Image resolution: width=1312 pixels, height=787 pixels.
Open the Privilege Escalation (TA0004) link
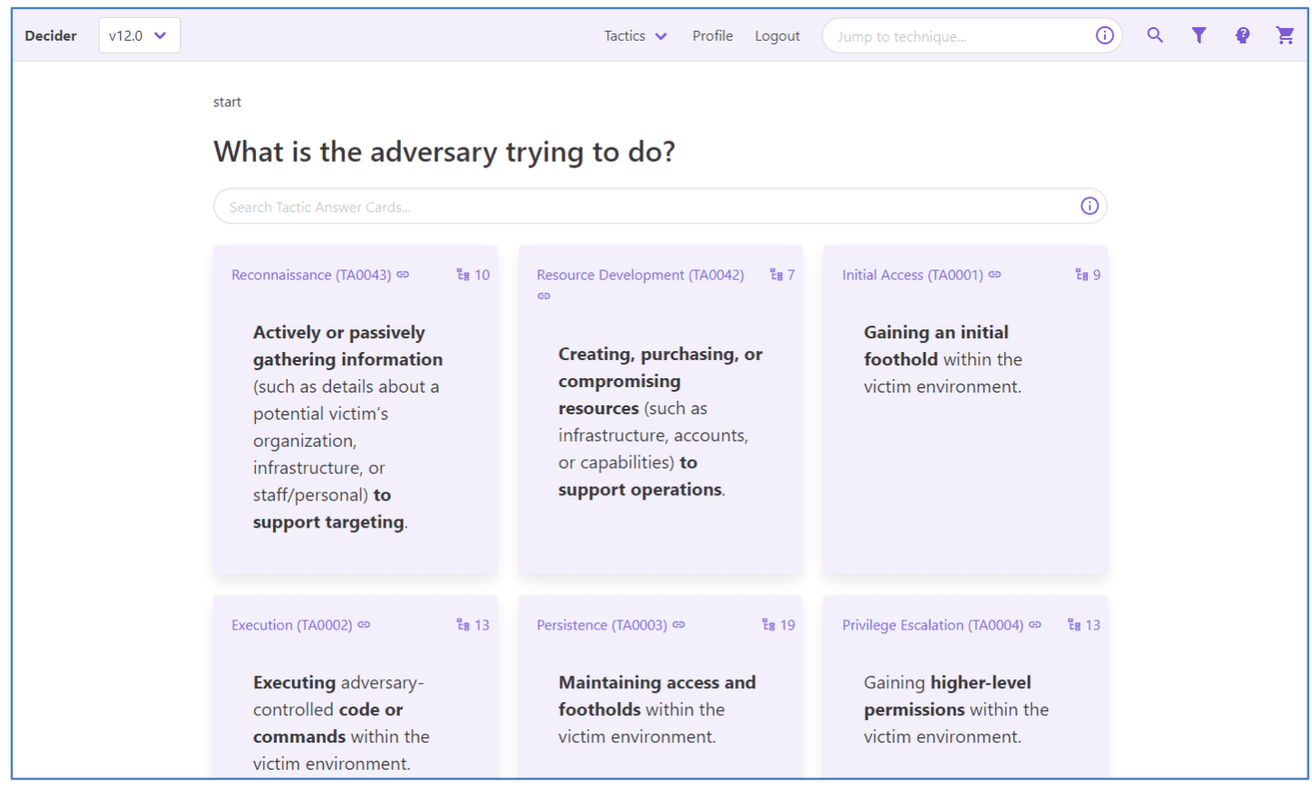pos(932,625)
